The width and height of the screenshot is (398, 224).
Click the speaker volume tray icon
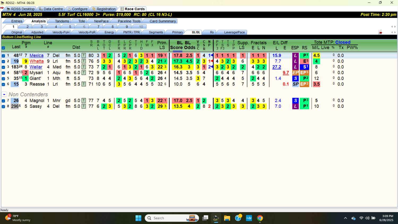(x=367, y=218)
